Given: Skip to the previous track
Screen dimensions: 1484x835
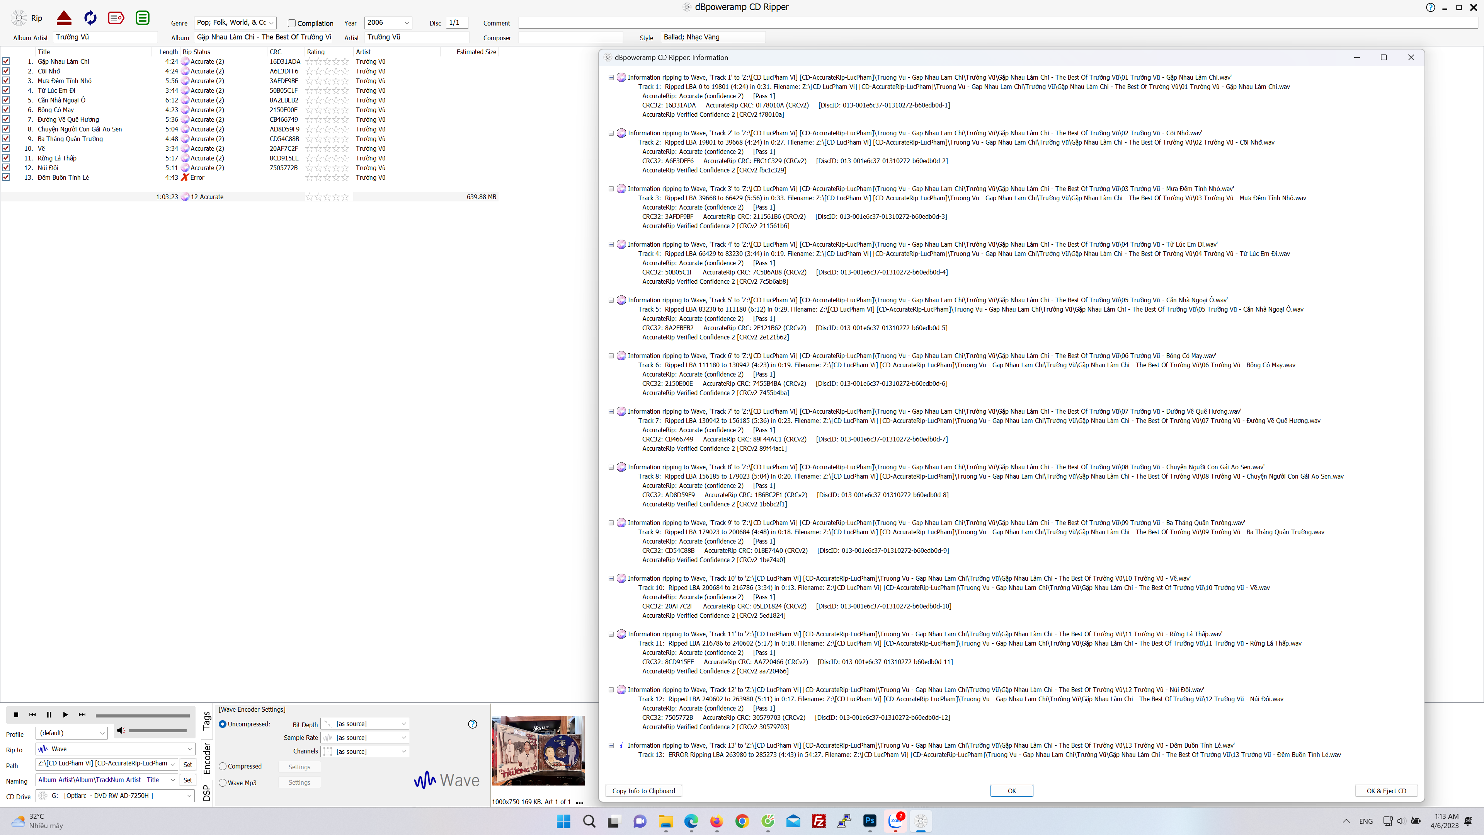Looking at the screenshot, I should pyautogui.click(x=32, y=714).
